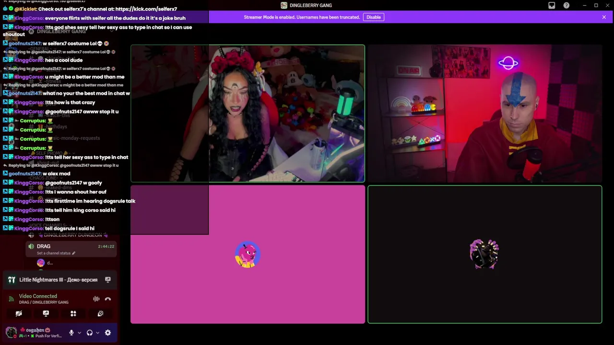Expand input device options next to microphone
Screen dimensions: 614x345
[x=79, y=333]
